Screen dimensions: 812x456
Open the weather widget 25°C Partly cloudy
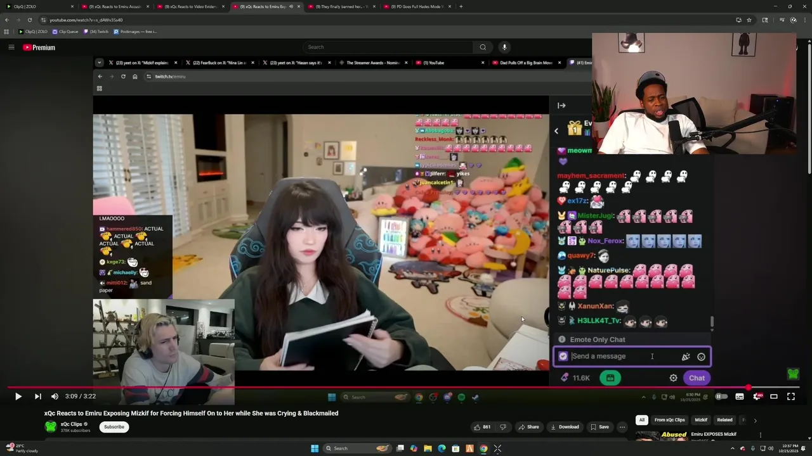(x=21, y=448)
